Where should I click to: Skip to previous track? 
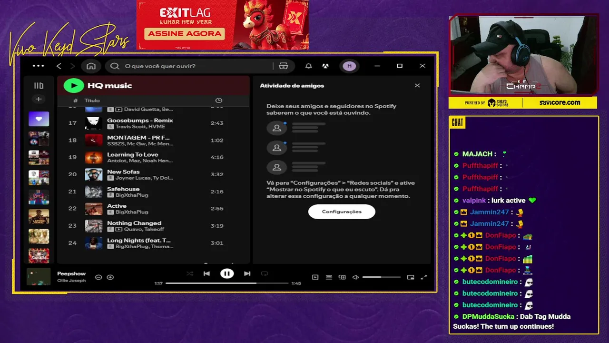tap(206, 273)
